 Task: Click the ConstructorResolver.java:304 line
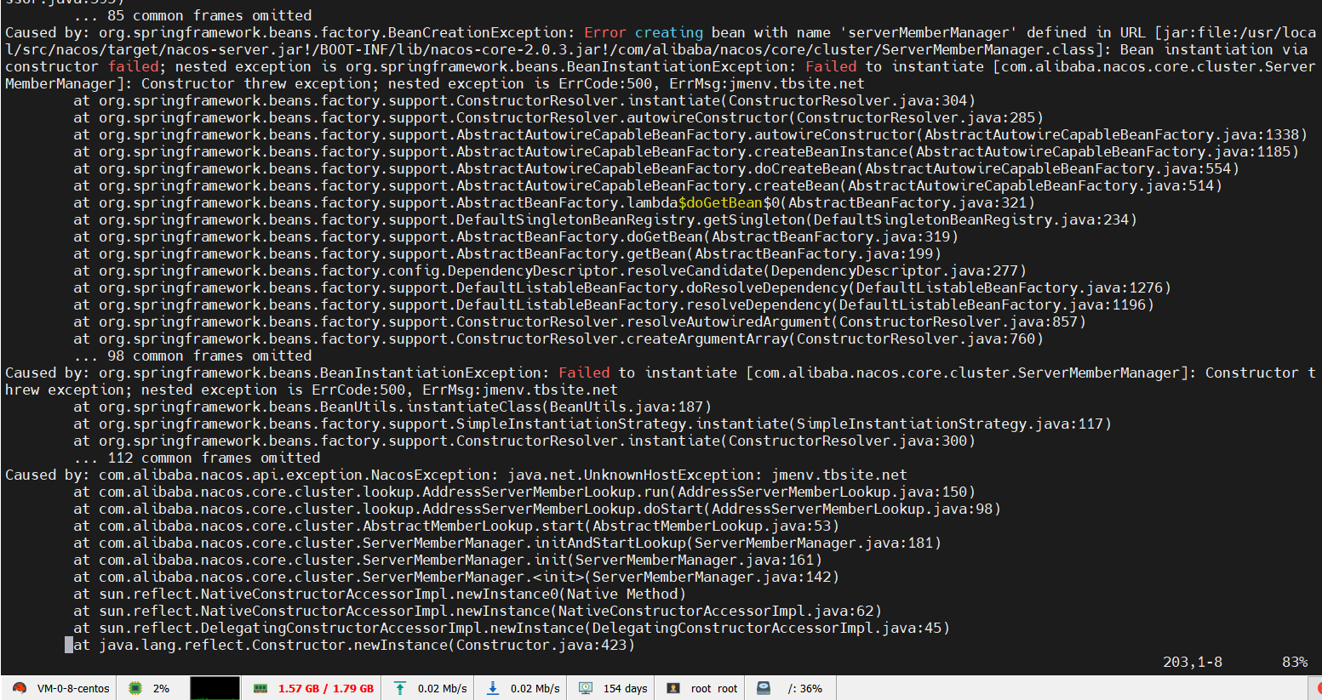click(x=524, y=100)
